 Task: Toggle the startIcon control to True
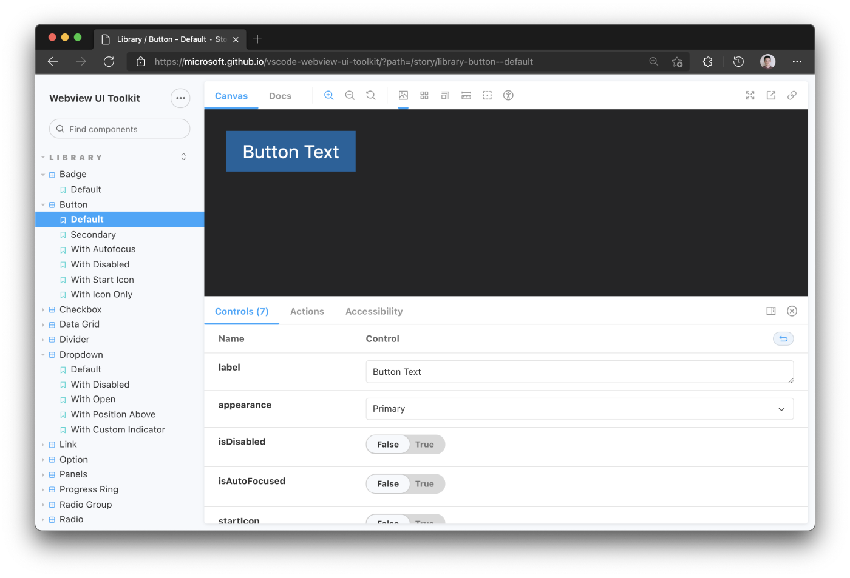click(424, 522)
